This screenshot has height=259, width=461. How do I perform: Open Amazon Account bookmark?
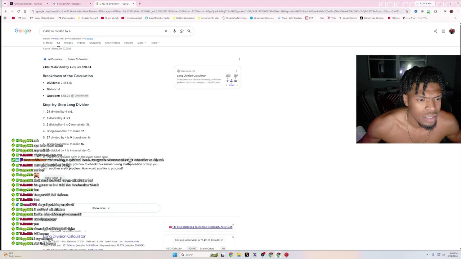(88, 18)
